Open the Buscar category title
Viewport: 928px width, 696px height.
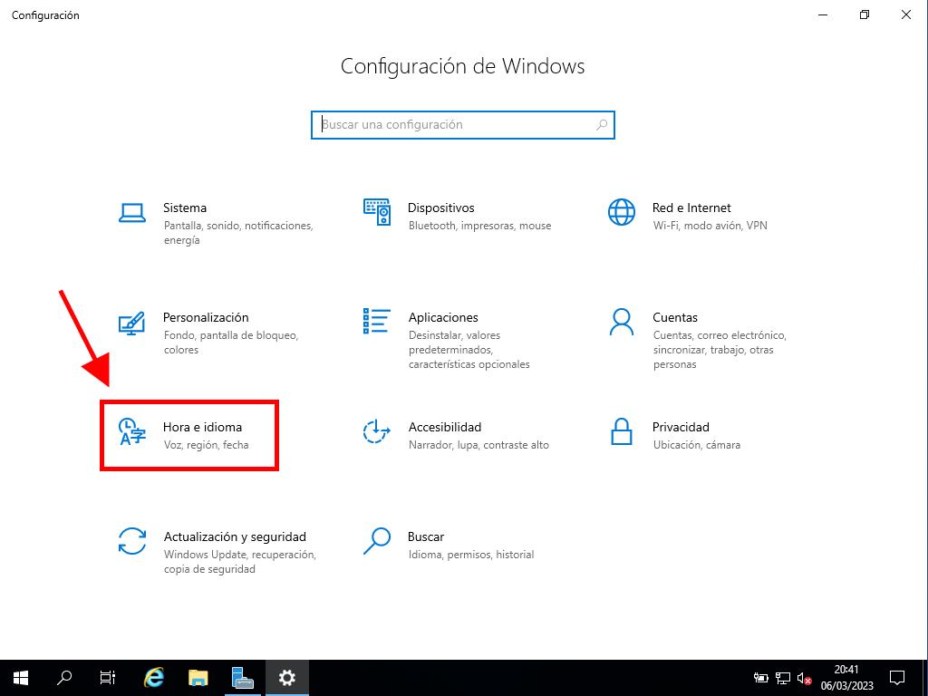pos(426,536)
